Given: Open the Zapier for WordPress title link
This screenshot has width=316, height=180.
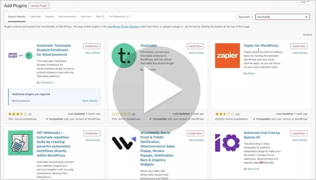Looking at the screenshot, I should coord(261,46).
